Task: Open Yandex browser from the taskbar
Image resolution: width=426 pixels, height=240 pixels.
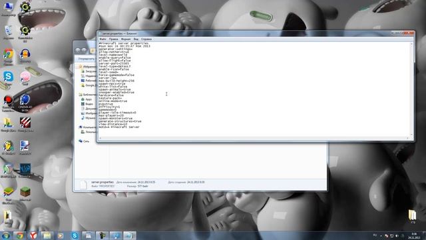Action: click(x=33, y=235)
